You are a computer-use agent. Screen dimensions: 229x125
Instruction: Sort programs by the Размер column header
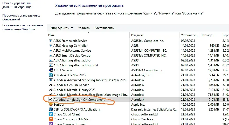pyautogui.click(x=207, y=35)
